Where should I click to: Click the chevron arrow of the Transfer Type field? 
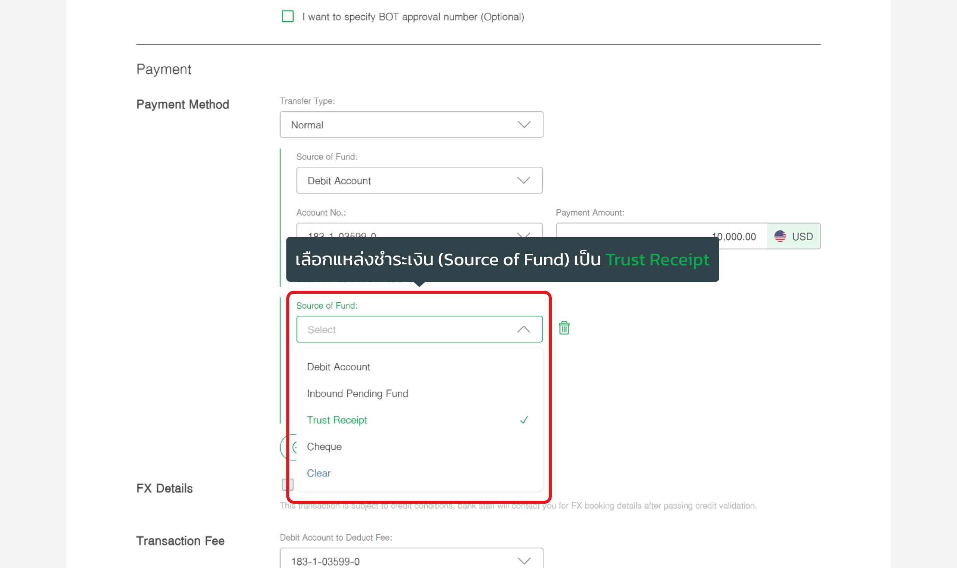(524, 125)
